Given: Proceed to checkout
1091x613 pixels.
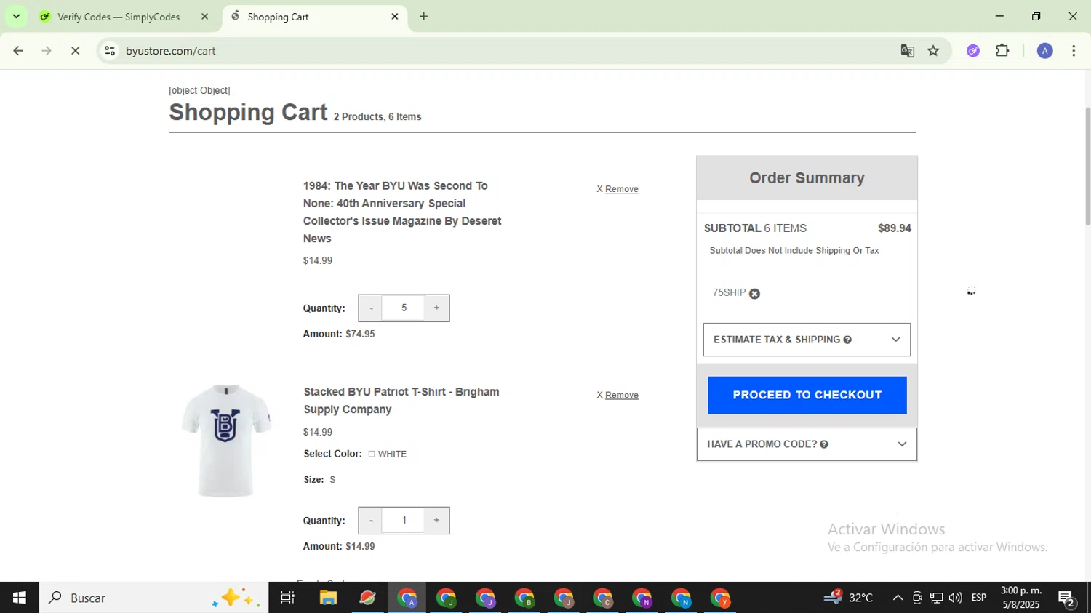Looking at the screenshot, I should (807, 395).
